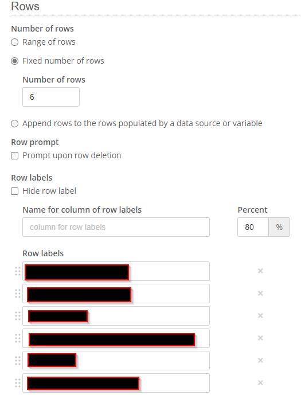Remove the sixth row label
Screen dimensions: 301x395
pyautogui.click(x=260, y=383)
